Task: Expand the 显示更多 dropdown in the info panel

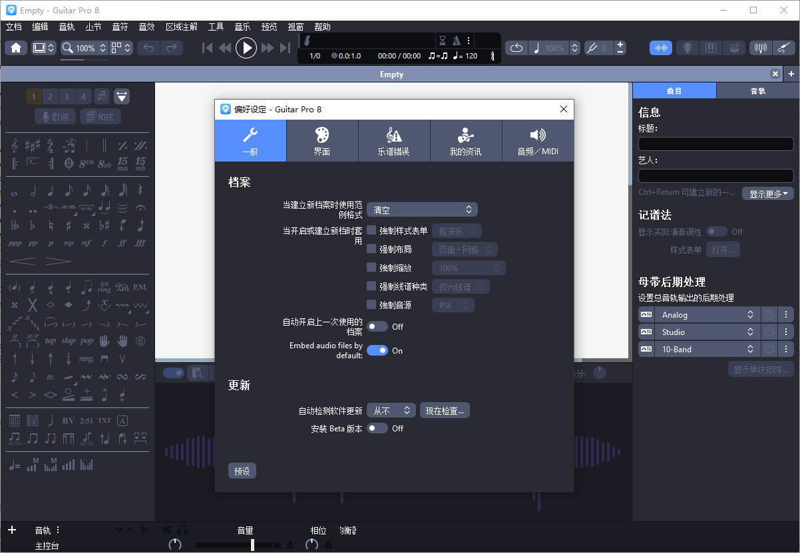Action: (x=768, y=193)
